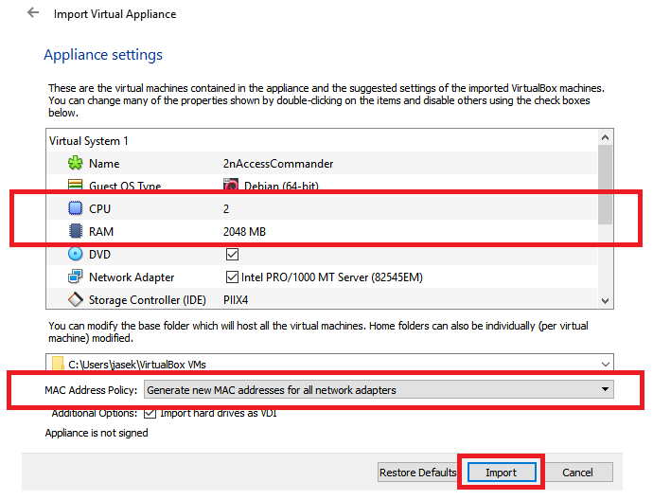Click Restore Defaults button
Image resolution: width=653 pixels, height=500 pixels.
click(417, 473)
